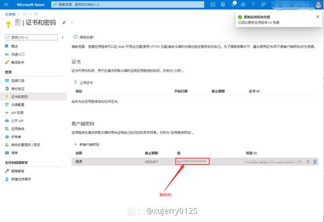Click the 2023/8/7 expiry date cell
This screenshot has height=222, width=324.
point(151,162)
